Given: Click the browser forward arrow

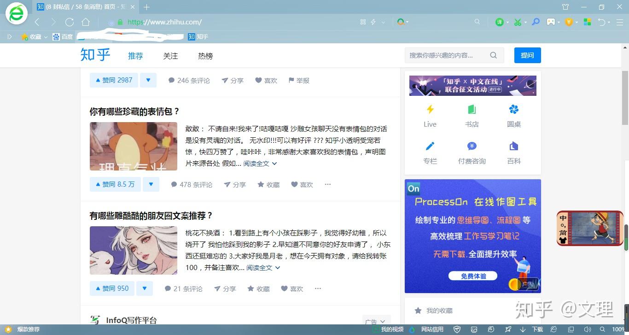Looking at the screenshot, I should 53,22.
